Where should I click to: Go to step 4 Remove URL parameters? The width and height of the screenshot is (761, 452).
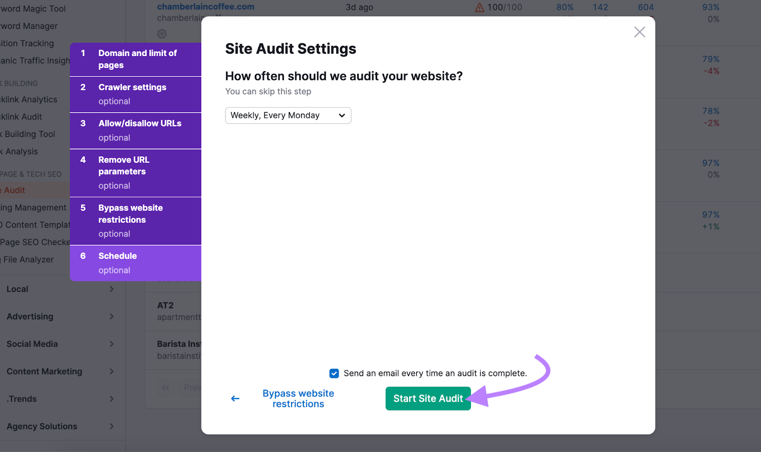click(135, 172)
